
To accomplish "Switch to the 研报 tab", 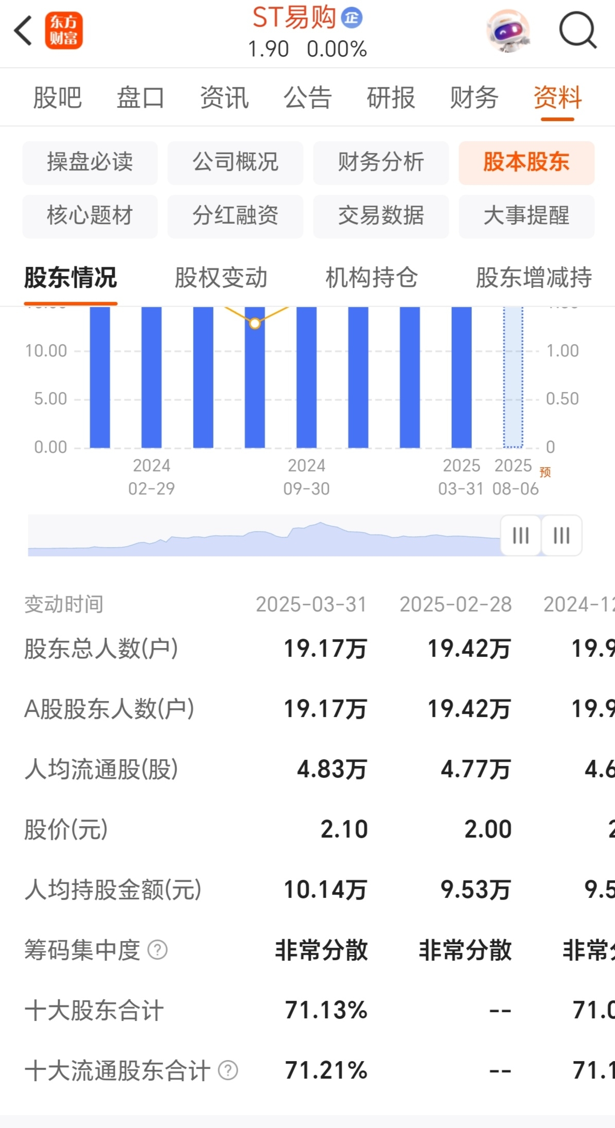I will [x=391, y=97].
